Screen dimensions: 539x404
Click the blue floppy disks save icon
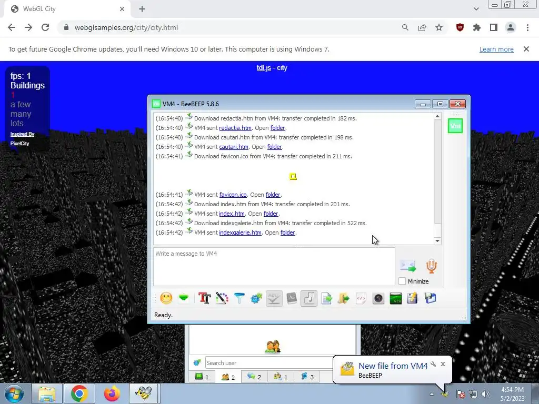coord(430,298)
